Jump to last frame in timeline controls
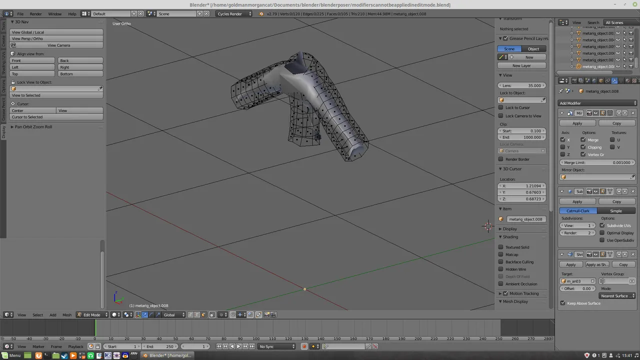 (x=252, y=346)
